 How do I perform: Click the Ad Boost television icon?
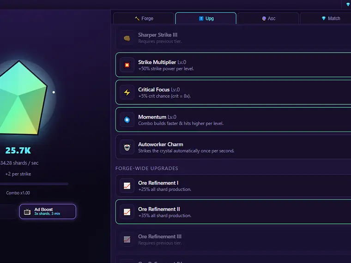27,212
